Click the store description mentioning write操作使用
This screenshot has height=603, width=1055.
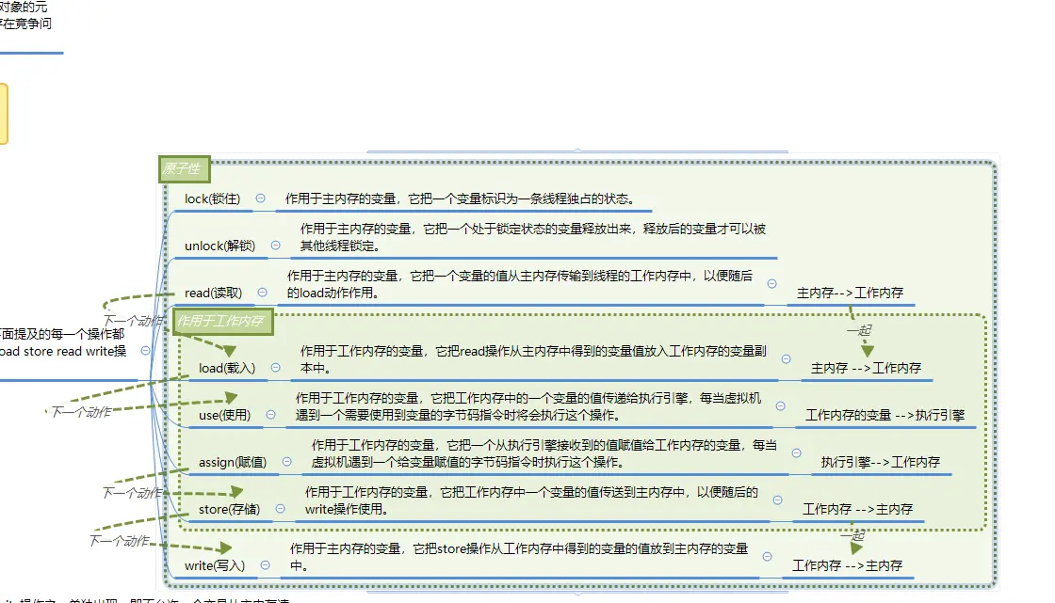(531, 500)
